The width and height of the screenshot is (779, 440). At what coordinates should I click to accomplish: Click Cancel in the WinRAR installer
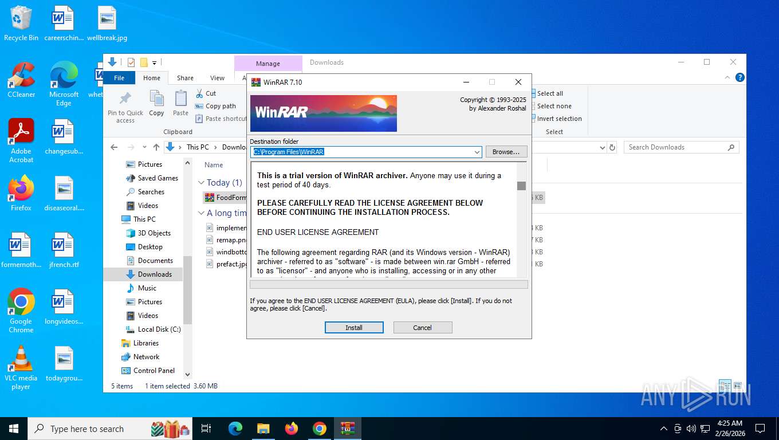423,328
